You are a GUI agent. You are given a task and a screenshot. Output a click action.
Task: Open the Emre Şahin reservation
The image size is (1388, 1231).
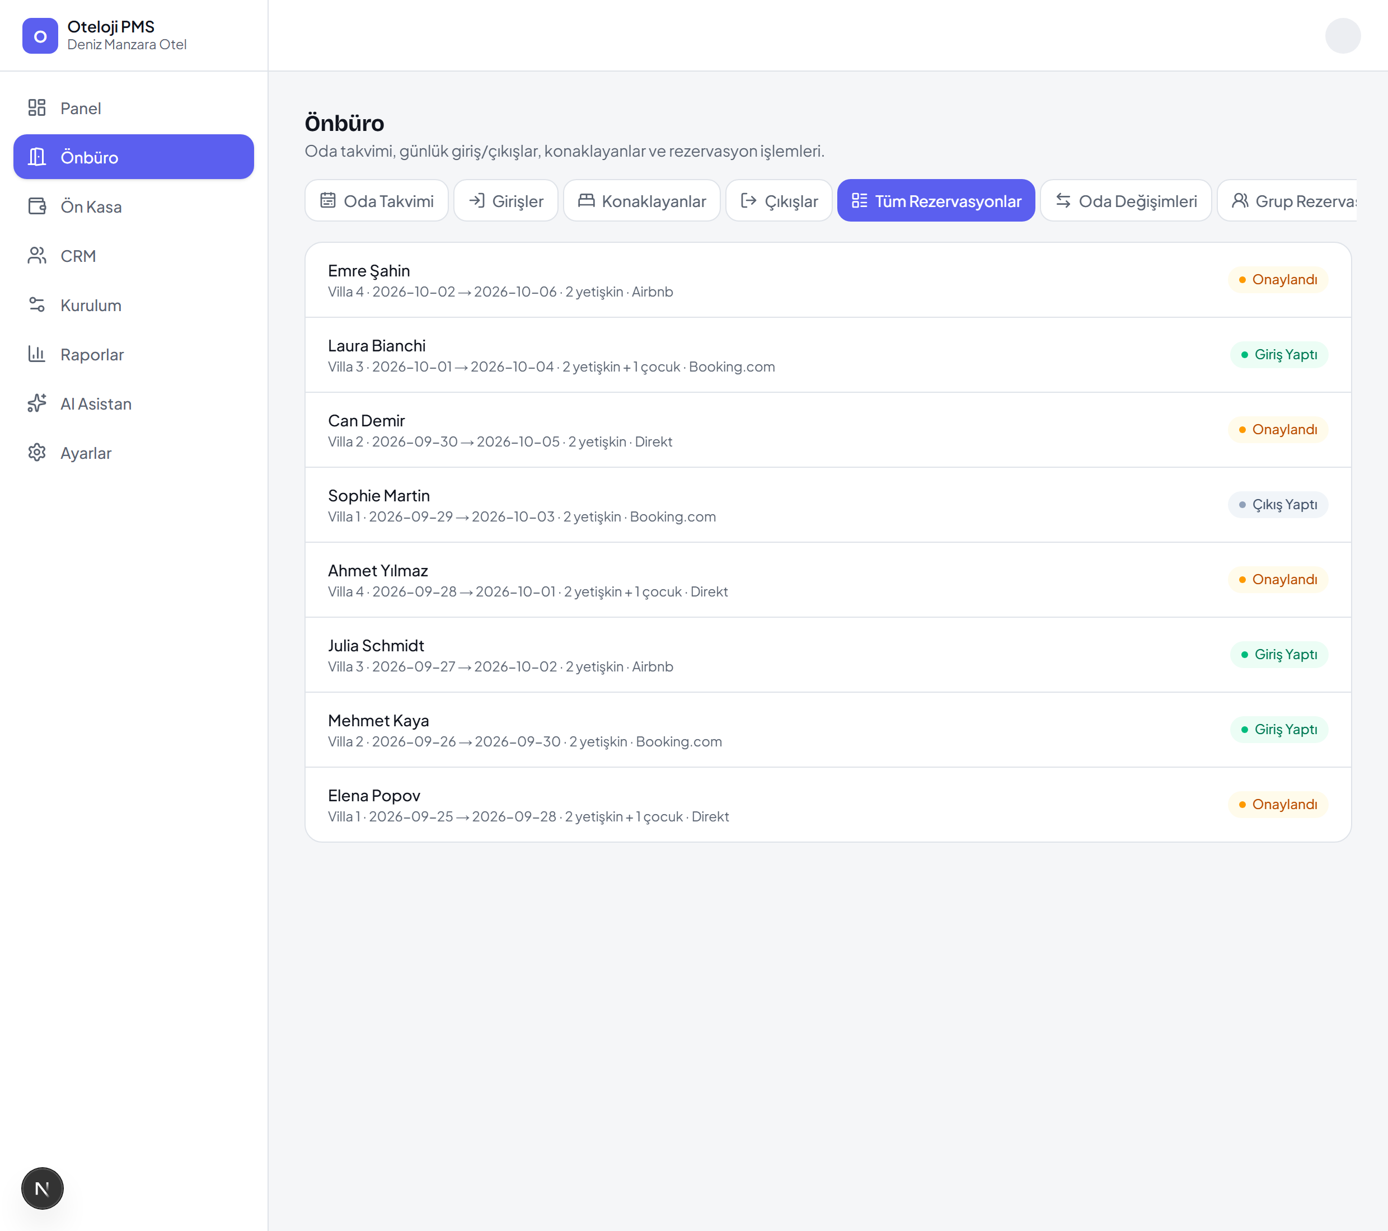828,280
